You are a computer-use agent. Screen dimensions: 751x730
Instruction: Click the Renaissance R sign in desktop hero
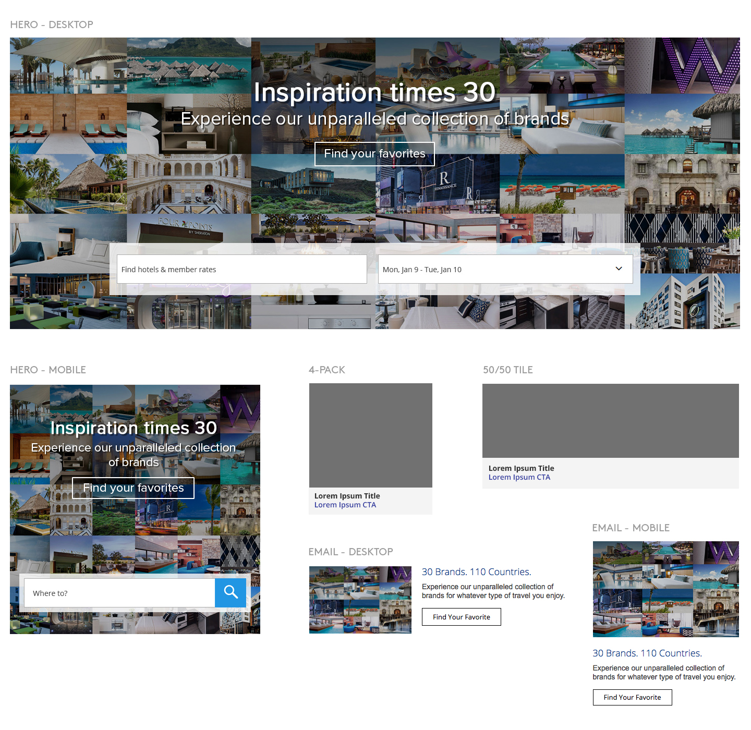444,180
